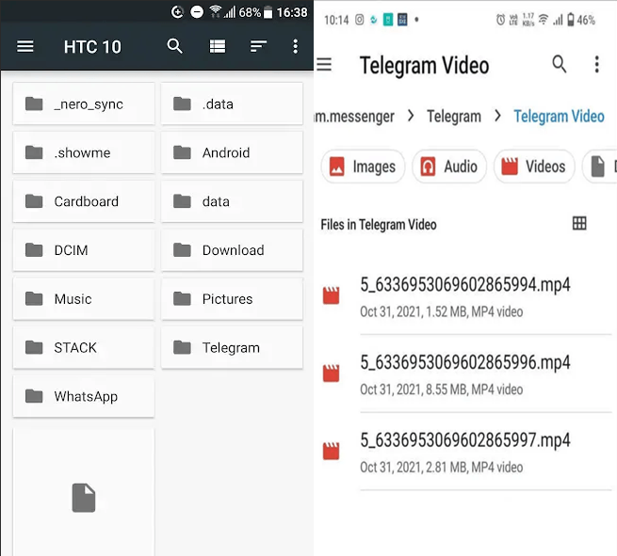The height and width of the screenshot is (556, 617).
Task: Tap alarm icon in right status bar
Action: (500, 20)
